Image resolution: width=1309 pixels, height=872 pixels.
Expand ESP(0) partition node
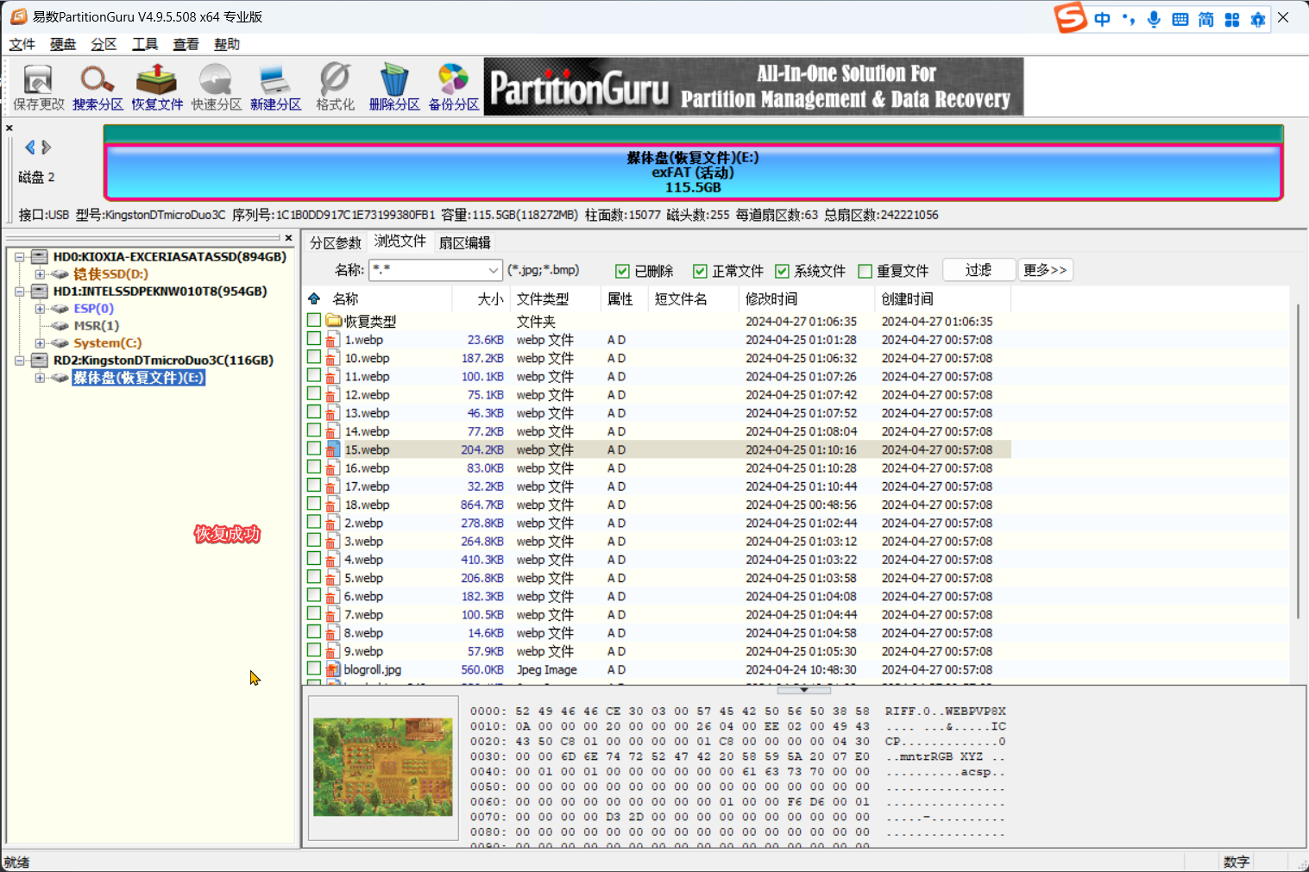(40, 309)
